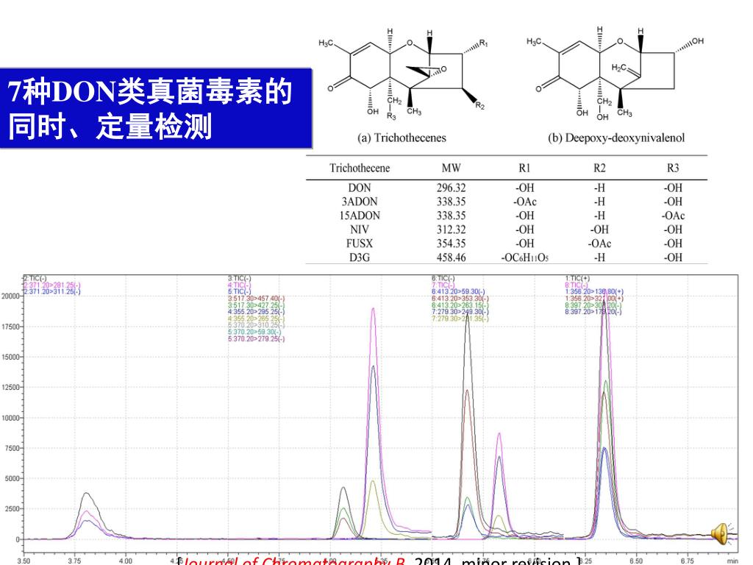This screenshot has width=753, height=565.
Task: Click legend entry '5:370.20>279.25(-)'
Action: tap(257, 338)
